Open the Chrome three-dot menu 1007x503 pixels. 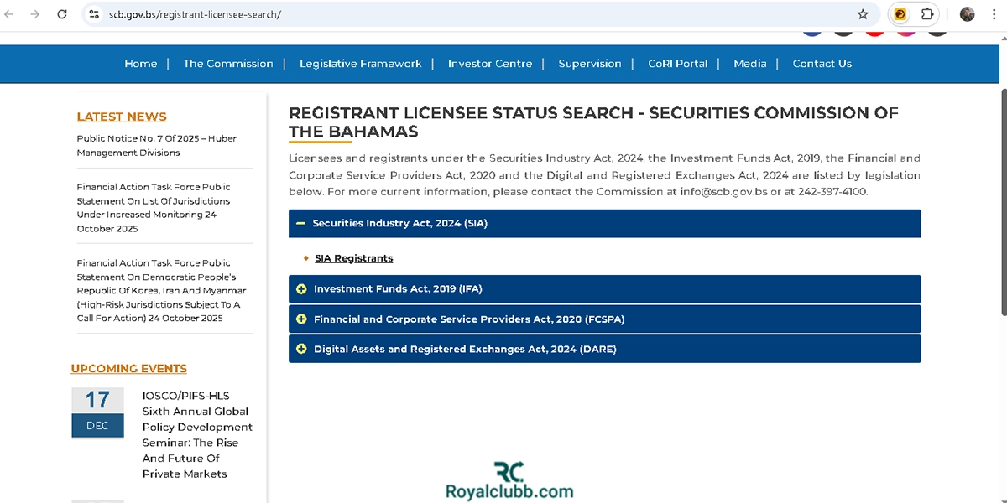tap(993, 14)
